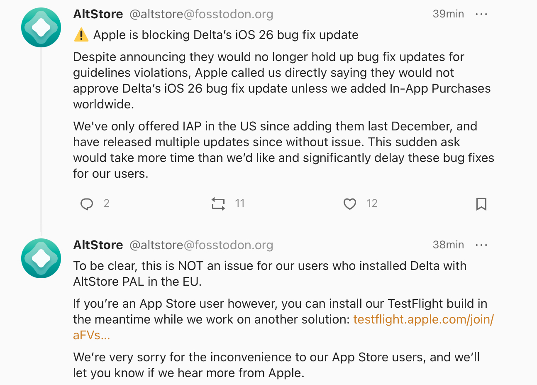Click the @altstore@fosstodon.org handle on the second post

(201, 245)
